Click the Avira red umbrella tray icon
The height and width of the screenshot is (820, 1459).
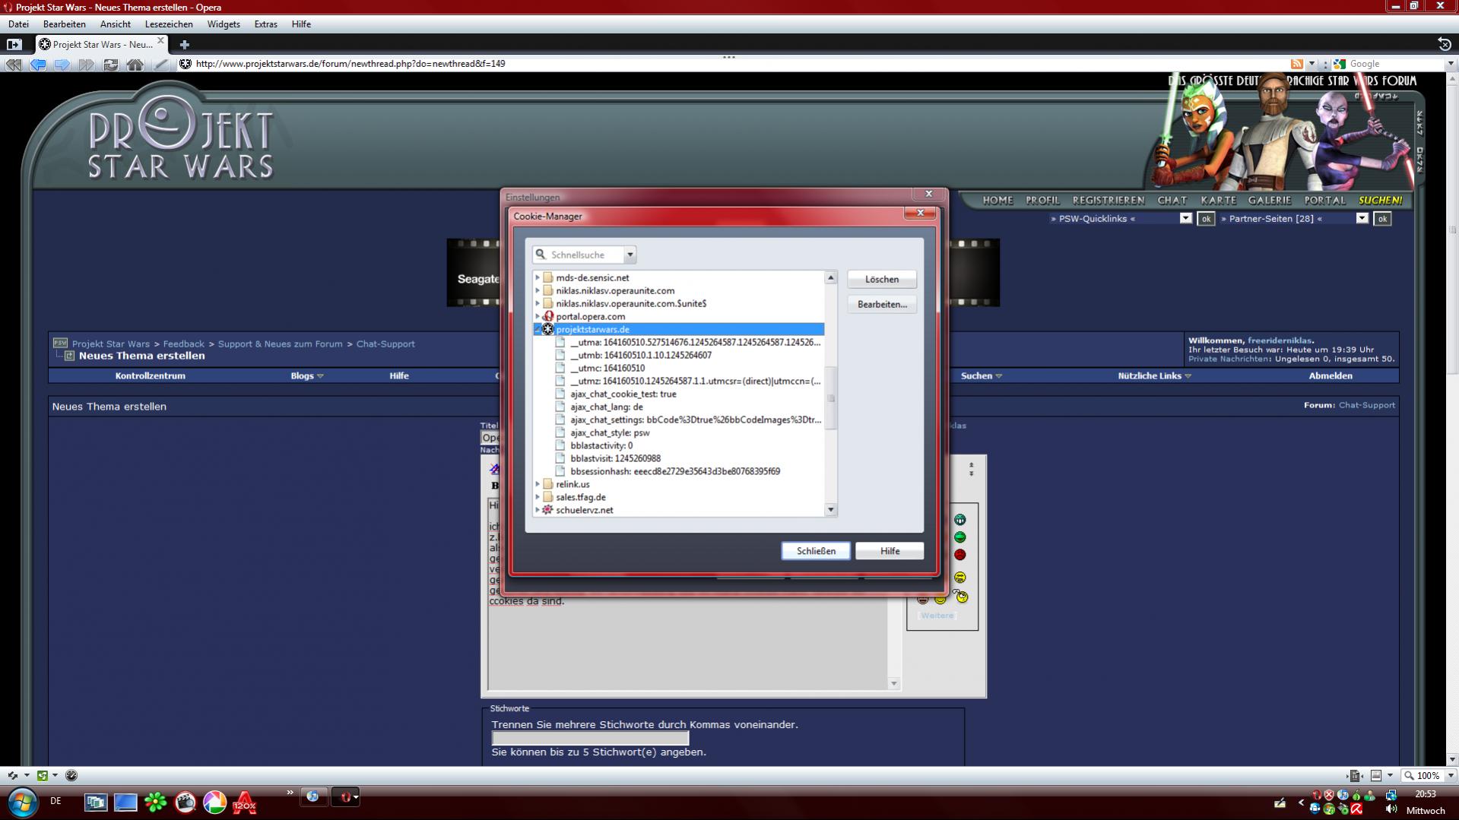[1357, 809]
